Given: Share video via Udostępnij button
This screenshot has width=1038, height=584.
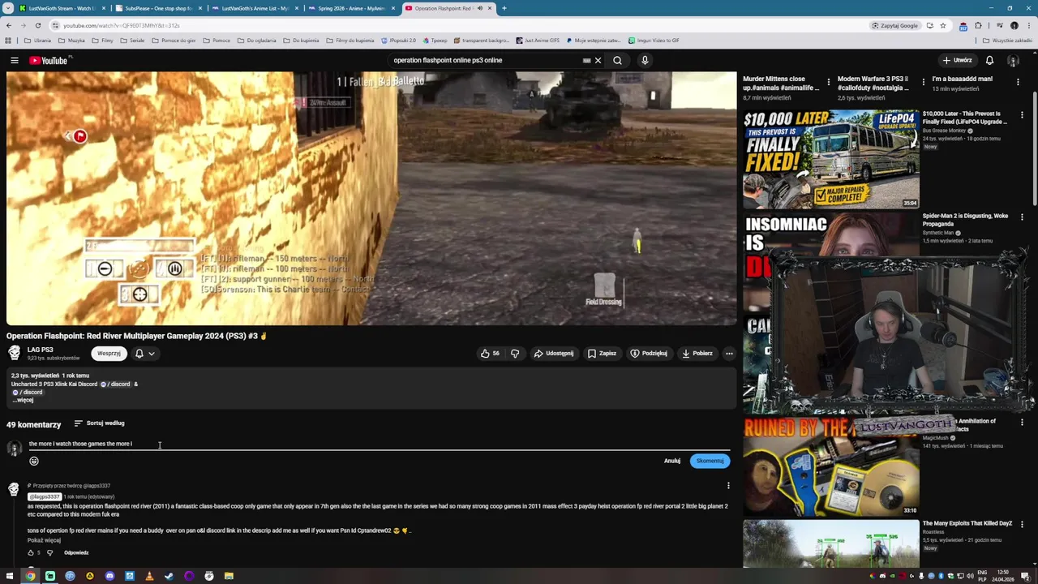Looking at the screenshot, I should tap(554, 354).
